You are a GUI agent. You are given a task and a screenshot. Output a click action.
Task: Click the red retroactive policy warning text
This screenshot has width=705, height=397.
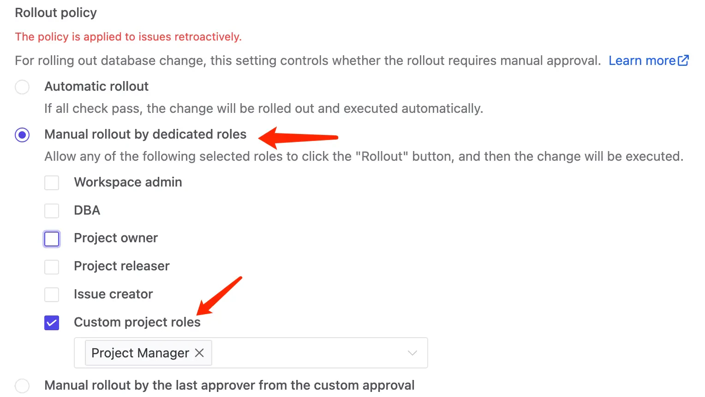128,36
